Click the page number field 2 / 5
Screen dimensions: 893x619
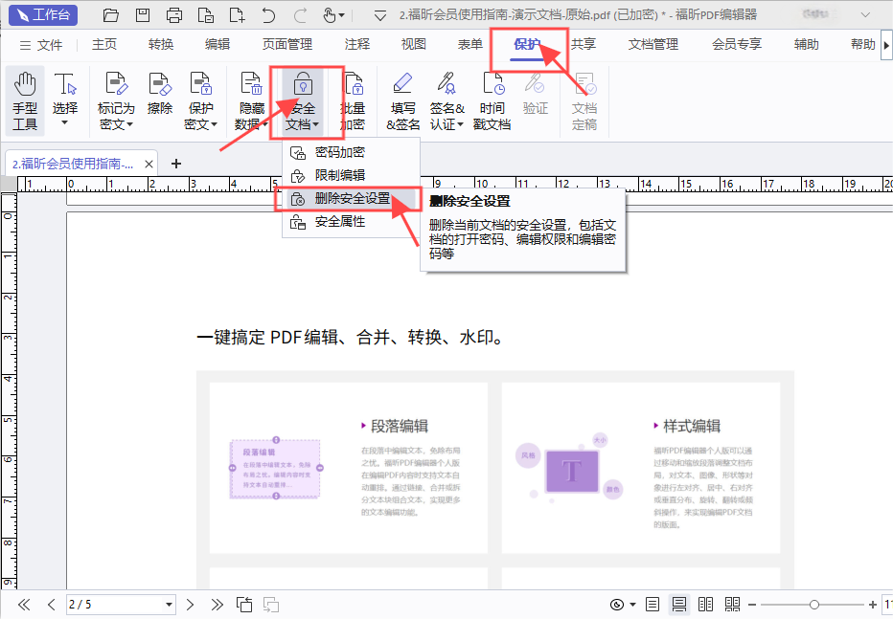114,605
